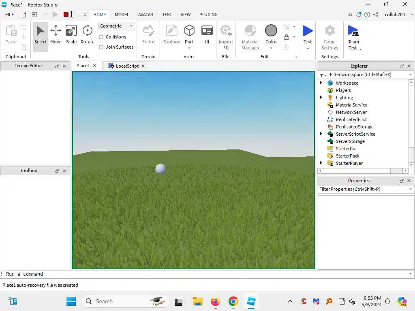
Task: Expand the Workspace tree node
Action: [321, 83]
